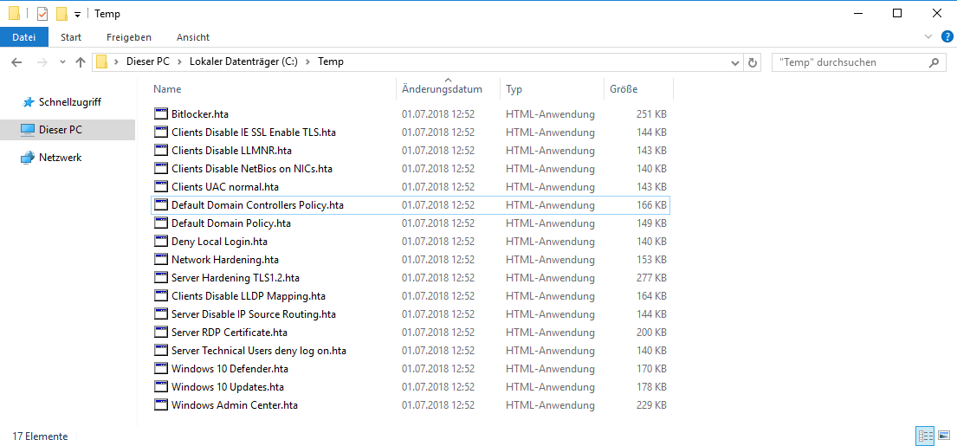Select Netzwerk in the navigation pane
The image size is (957, 446).
pyautogui.click(x=60, y=158)
